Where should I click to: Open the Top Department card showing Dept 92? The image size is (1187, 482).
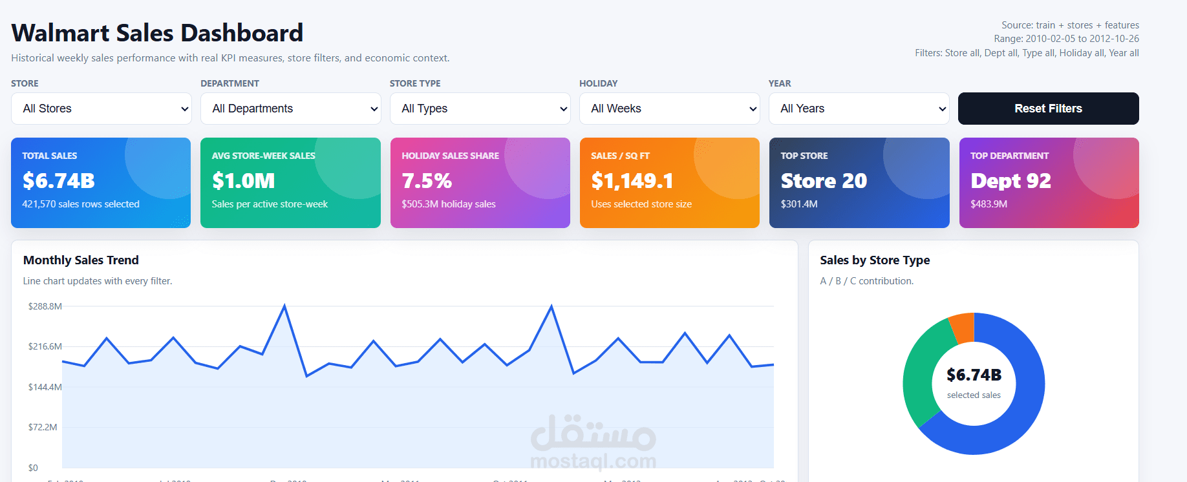pyautogui.click(x=1049, y=183)
